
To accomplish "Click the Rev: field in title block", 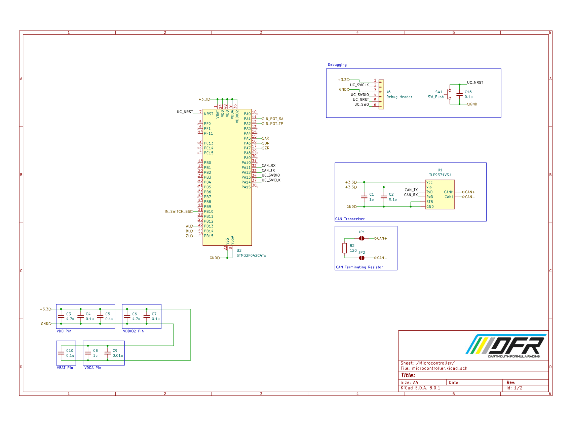I will point(511,382).
